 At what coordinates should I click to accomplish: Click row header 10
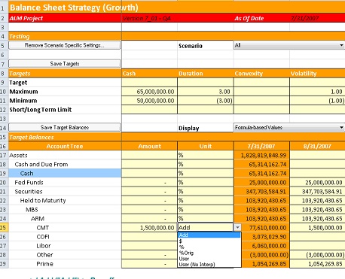pos(4,92)
